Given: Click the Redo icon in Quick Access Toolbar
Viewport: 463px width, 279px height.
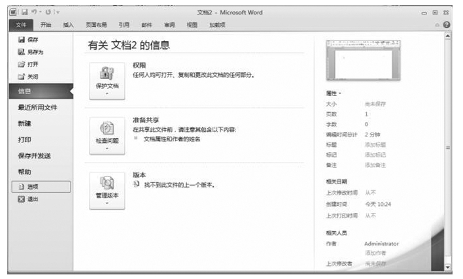Looking at the screenshot, I should pyautogui.click(x=48, y=12).
